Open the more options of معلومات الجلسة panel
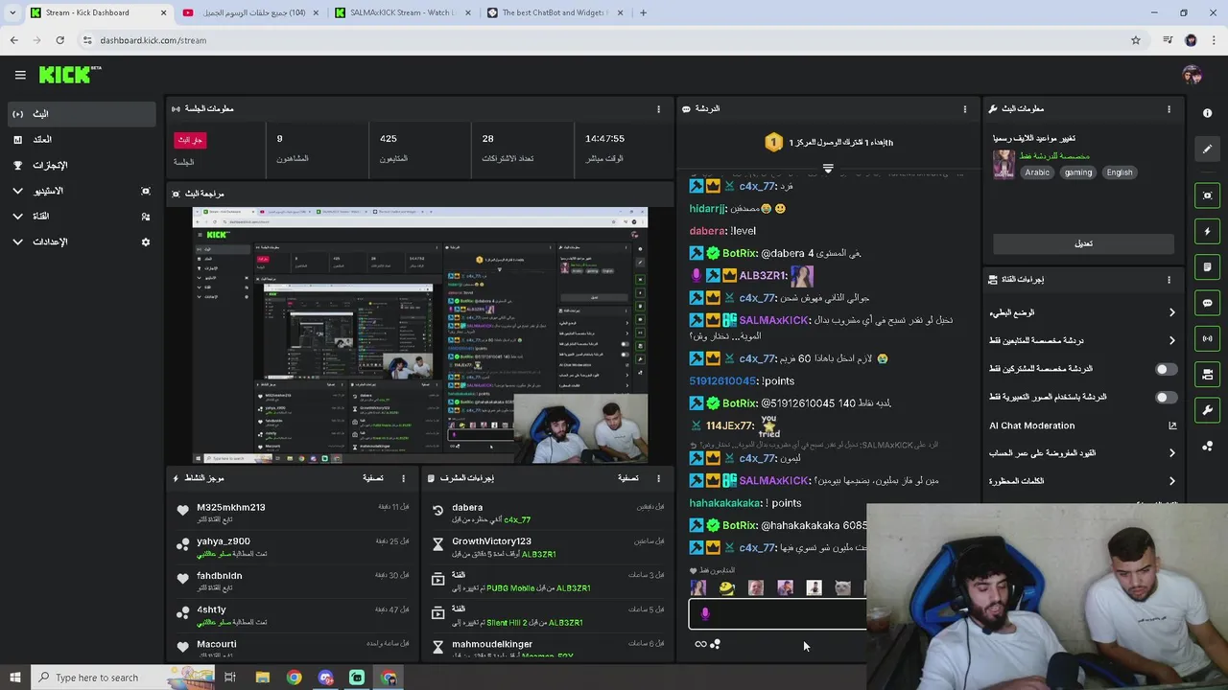This screenshot has height=690, width=1228. pos(658,109)
